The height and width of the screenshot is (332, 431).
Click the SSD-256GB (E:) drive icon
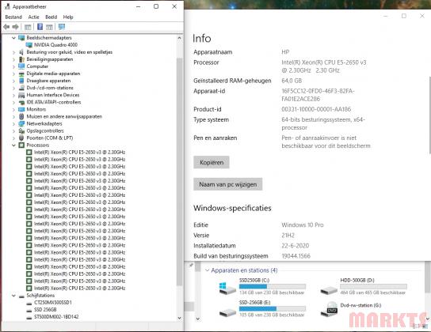(x=227, y=312)
